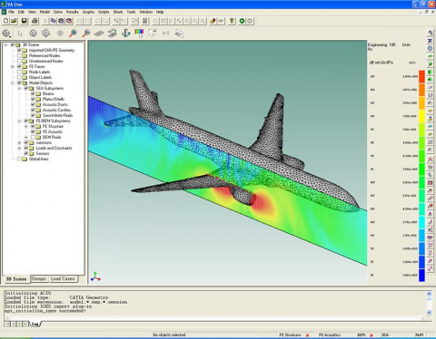Enable the Node Labels checkbox
Image resolution: width=436 pixels, height=339 pixels.
(19, 72)
